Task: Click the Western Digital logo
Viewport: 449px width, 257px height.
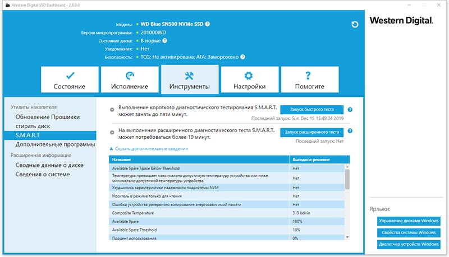Action: pyautogui.click(x=401, y=21)
